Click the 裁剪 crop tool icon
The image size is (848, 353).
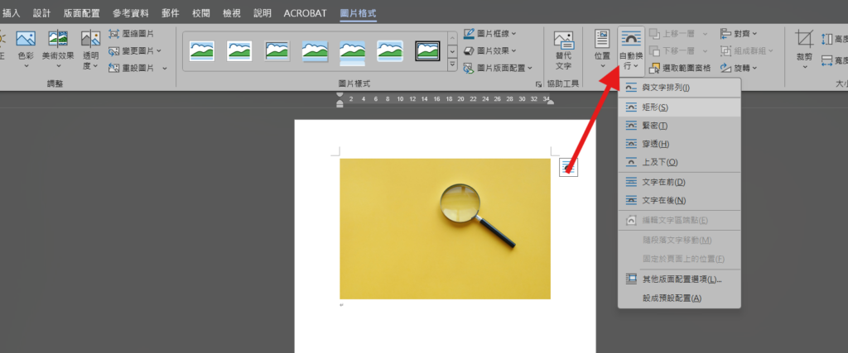tap(803, 48)
